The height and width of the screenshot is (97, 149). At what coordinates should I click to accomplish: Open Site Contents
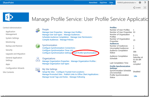tap(8, 72)
